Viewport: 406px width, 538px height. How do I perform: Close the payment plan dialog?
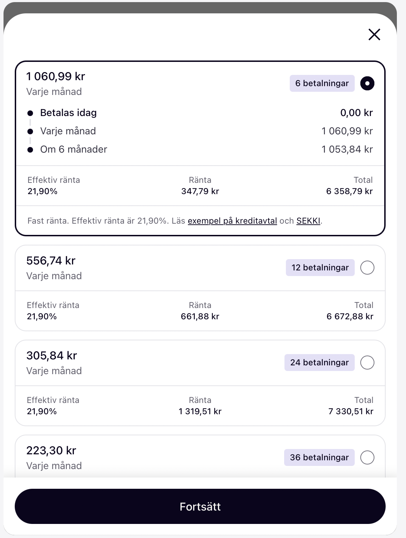point(374,34)
